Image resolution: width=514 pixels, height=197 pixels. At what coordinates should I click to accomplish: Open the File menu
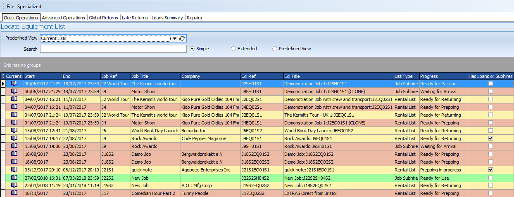pos(10,7)
